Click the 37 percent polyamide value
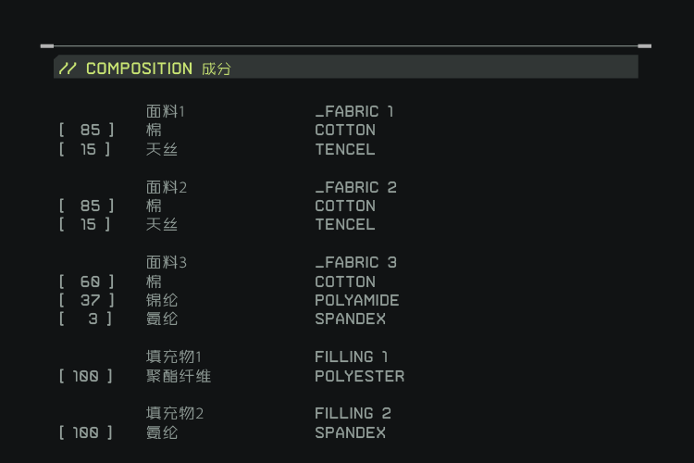The width and height of the screenshot is (694, 463). pyautogui.click(x=90, y=300)
